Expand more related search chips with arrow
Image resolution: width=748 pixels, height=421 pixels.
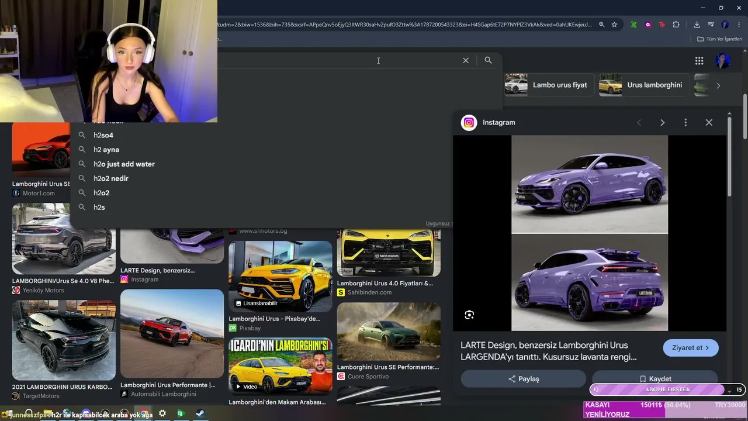[718, 85]
